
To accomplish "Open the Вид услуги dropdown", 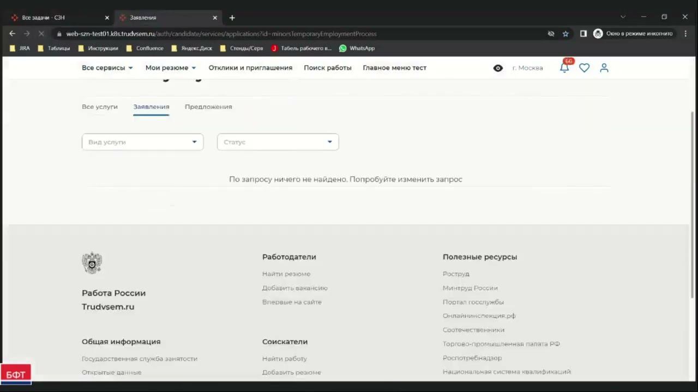I will click(142, 142).
